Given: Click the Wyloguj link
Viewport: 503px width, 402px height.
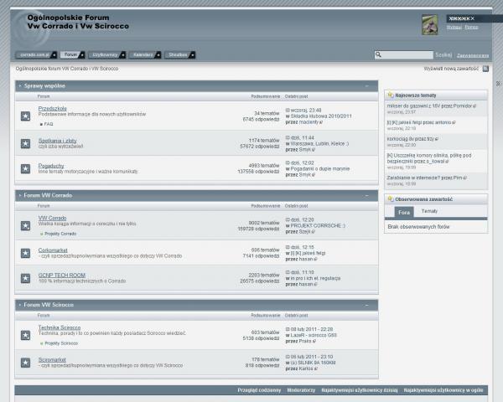Looking at the screenshot, I should [x=454, y=28].
